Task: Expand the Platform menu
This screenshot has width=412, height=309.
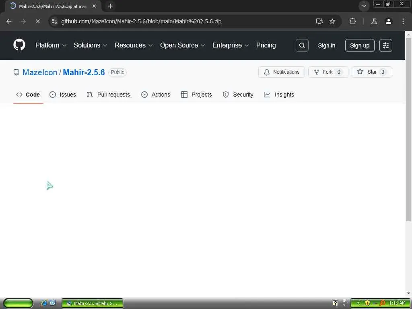Action: (x=51, y=45)
